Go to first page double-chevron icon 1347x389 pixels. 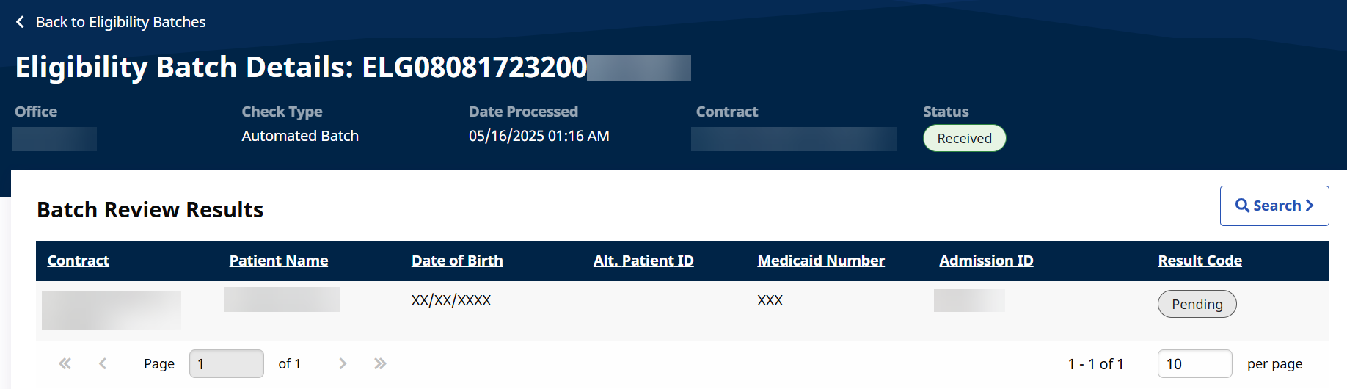(65, 363)
